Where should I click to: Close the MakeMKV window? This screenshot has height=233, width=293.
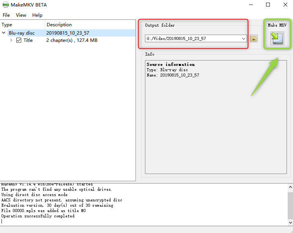285,5
